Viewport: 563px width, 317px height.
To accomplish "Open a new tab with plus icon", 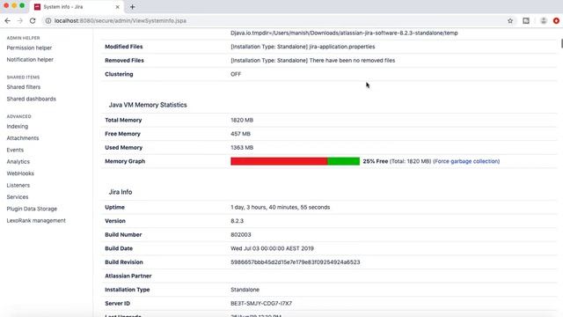I will pyautogui.click(x=133, y=7).
